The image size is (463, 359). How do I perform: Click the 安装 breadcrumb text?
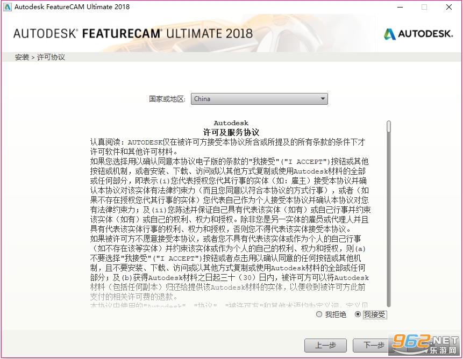[22, 57]
